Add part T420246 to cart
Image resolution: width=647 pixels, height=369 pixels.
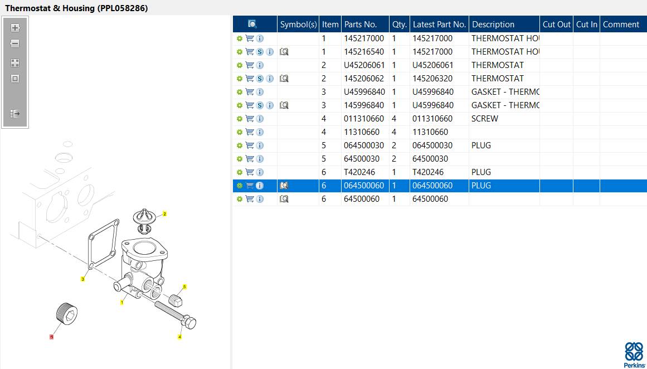tap(250, 172)
